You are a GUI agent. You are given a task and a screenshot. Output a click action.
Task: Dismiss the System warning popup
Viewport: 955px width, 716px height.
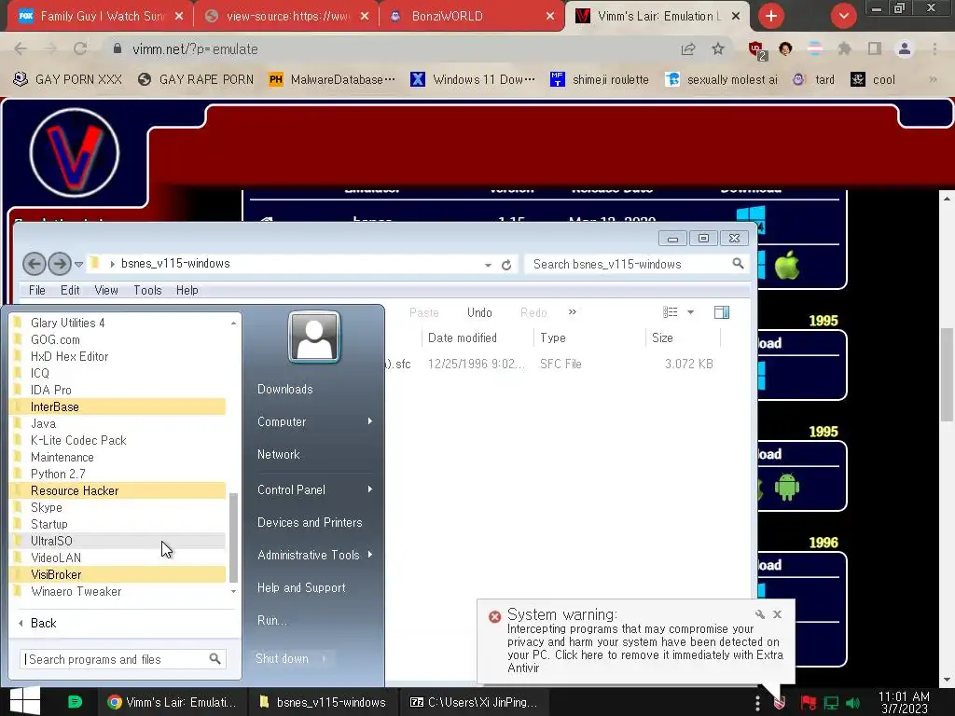777,614
